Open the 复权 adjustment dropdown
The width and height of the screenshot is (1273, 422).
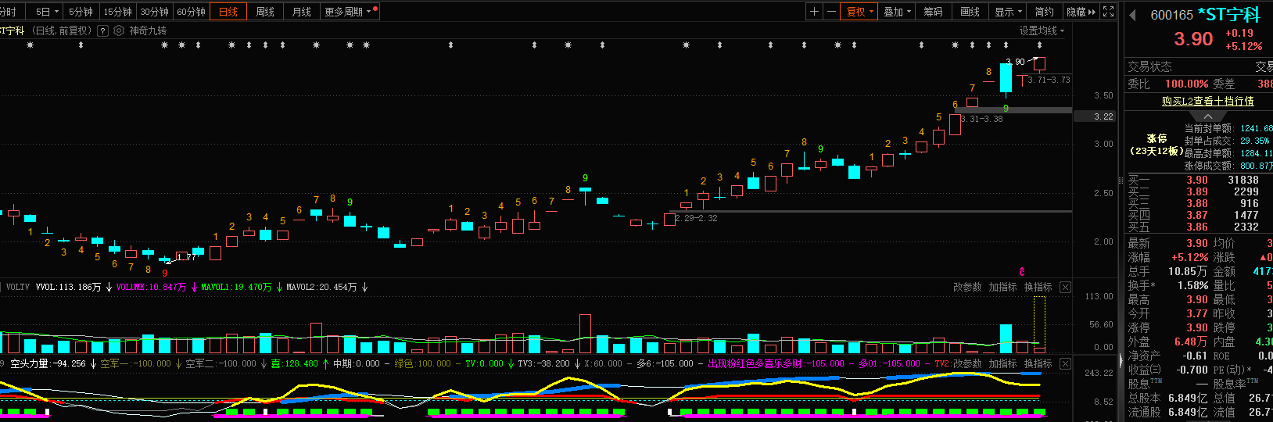click(x=859, y=12)
